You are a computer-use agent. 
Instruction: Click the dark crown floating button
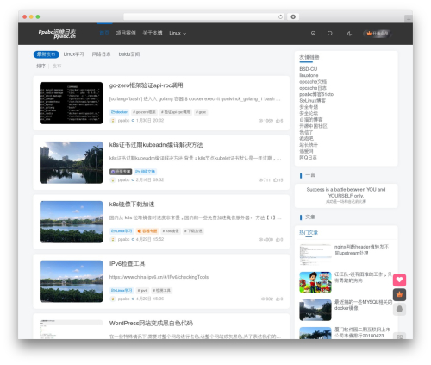click(399, 294)
